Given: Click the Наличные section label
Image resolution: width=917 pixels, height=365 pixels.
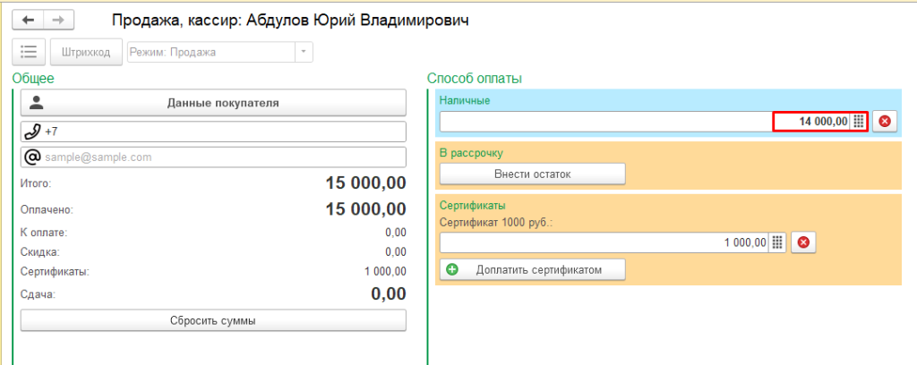Looking at the screenshot, I should (465, 100).
